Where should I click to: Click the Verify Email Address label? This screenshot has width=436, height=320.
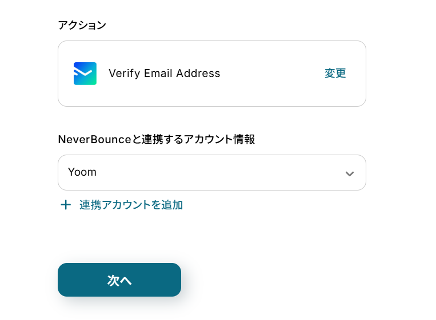165,74
